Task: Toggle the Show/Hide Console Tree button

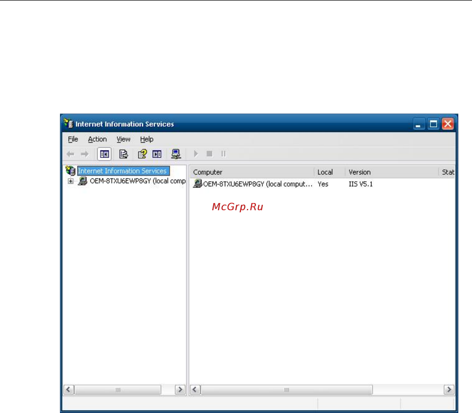Action: coord(104,154)
